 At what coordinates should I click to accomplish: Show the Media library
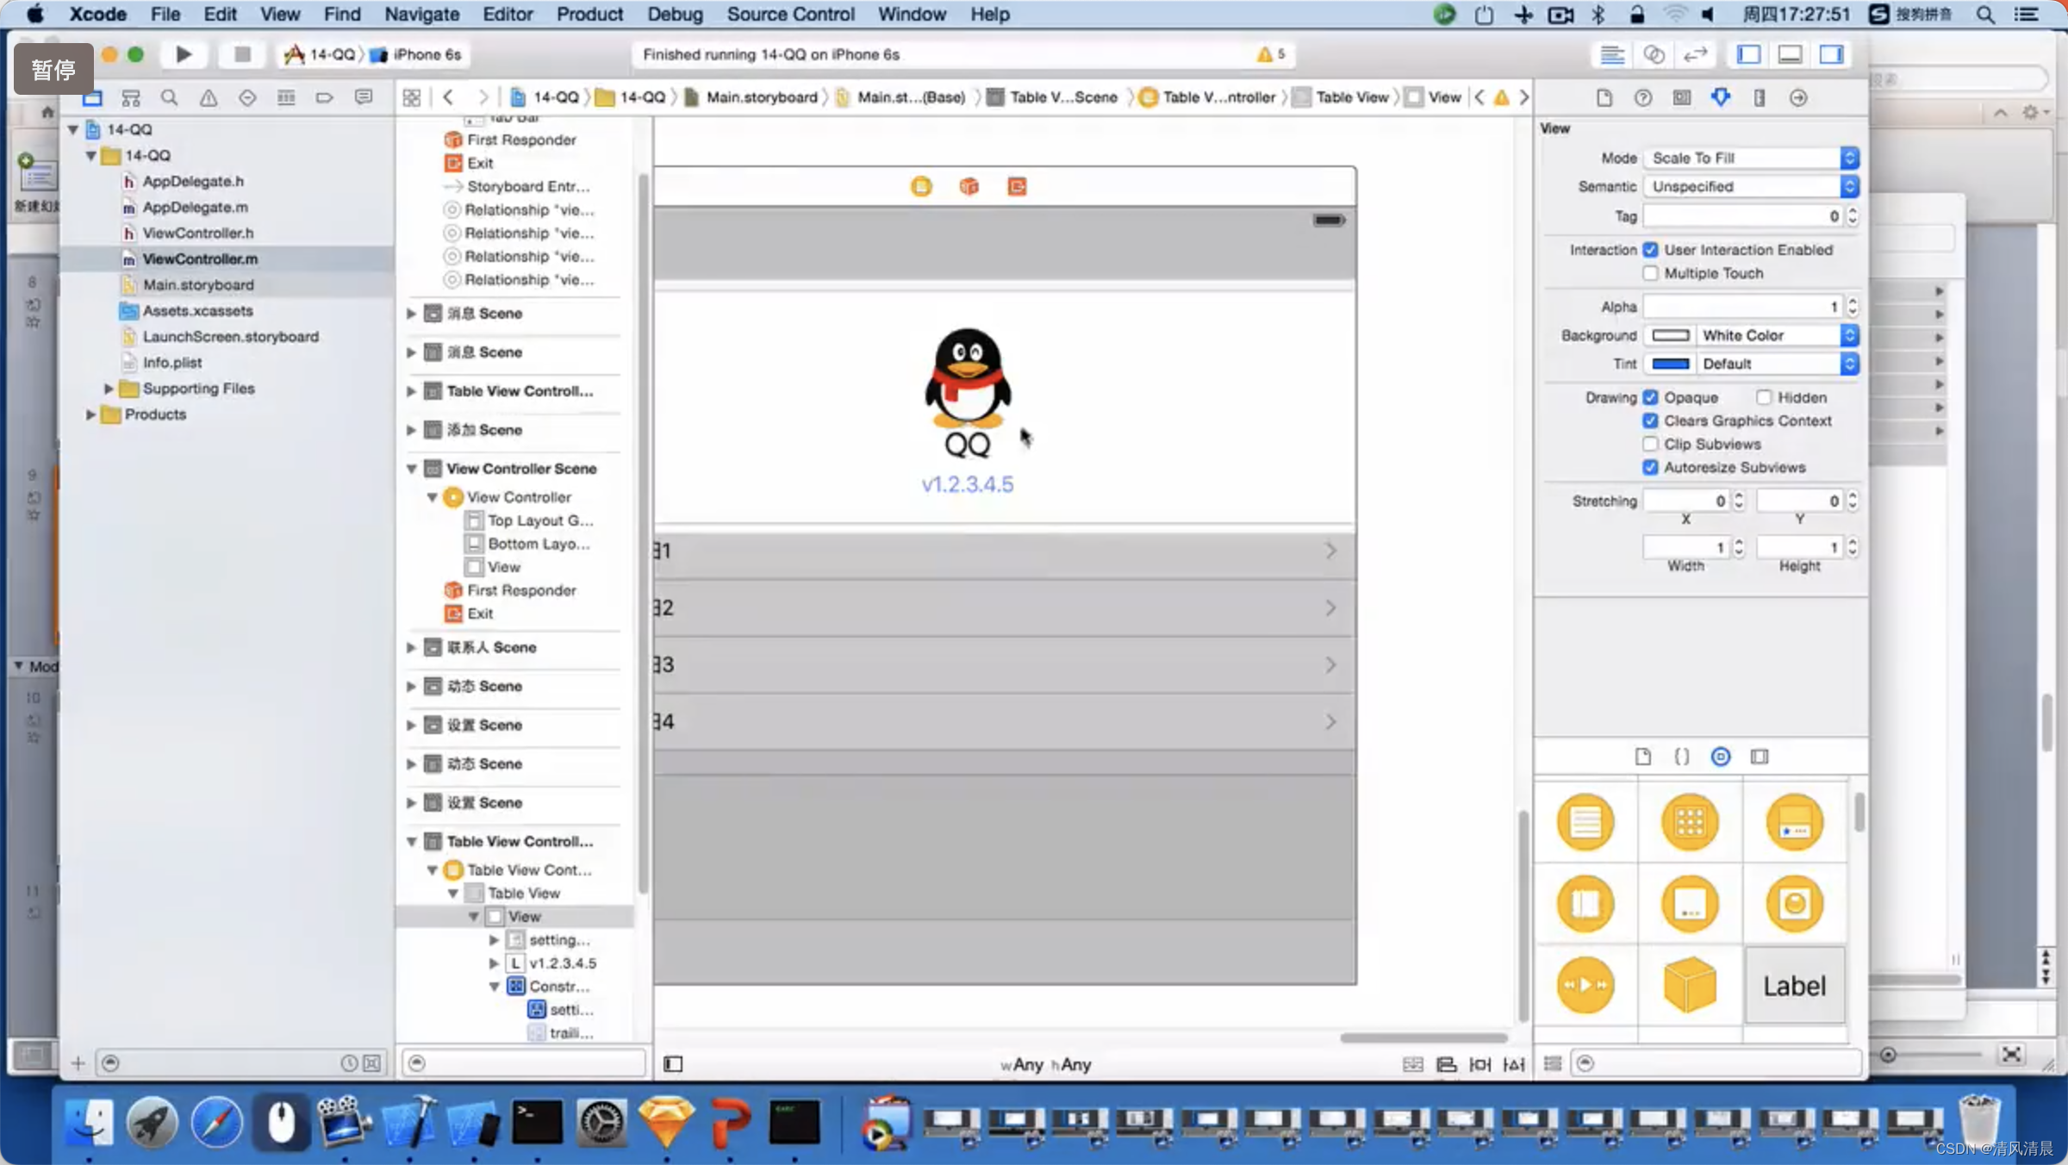[1760, 757]
